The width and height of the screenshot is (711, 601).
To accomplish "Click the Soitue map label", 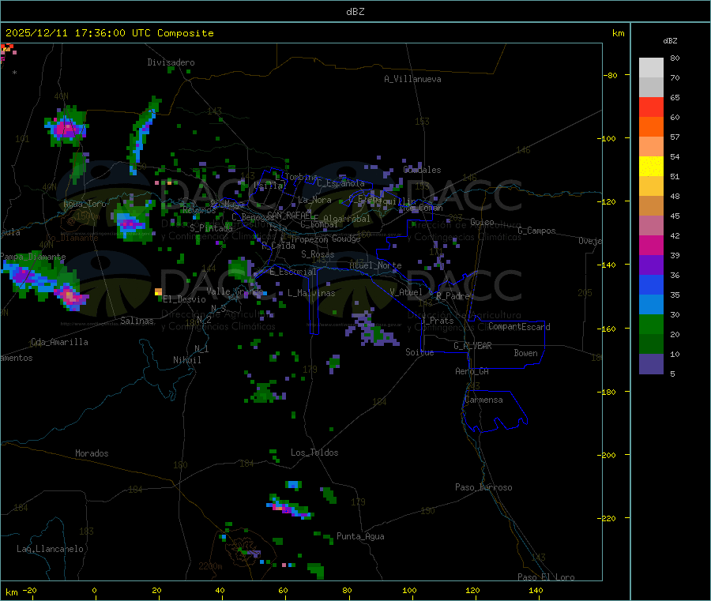I will tap(419, 352).
